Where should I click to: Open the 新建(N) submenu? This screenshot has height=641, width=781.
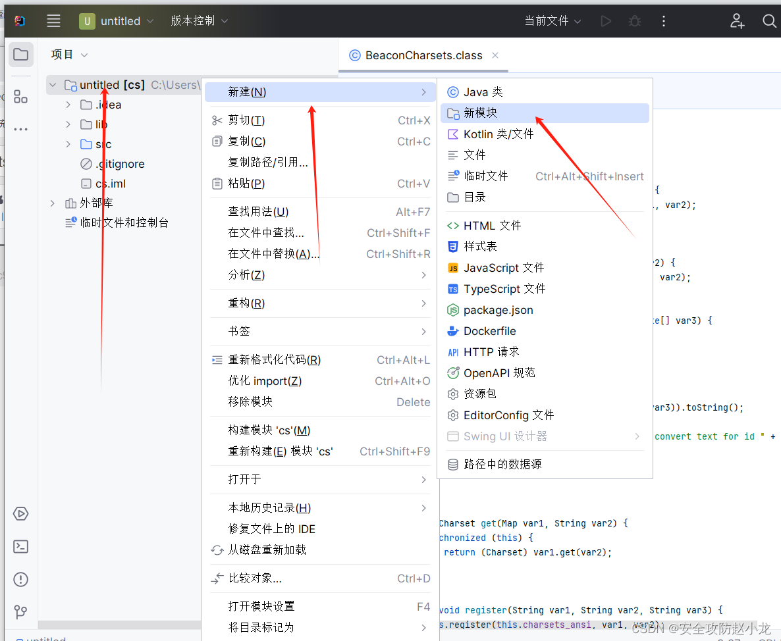tap(320, 92)
